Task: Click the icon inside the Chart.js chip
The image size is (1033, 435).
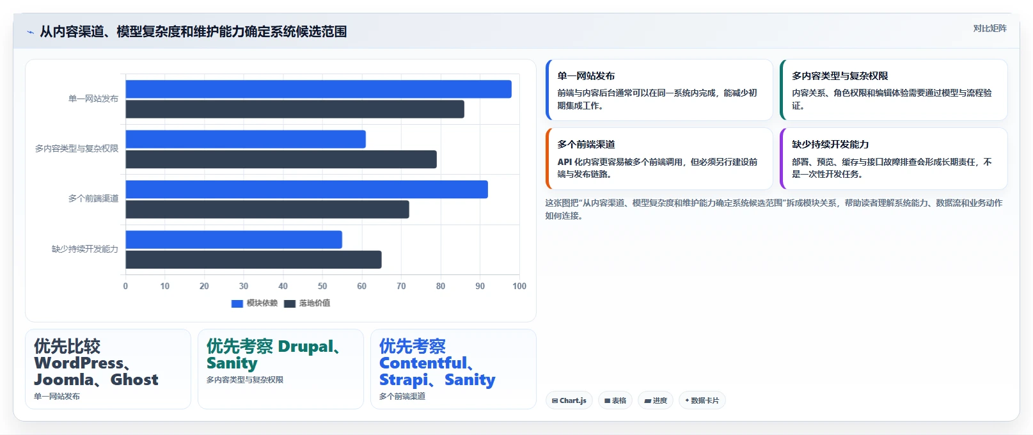Action: pos(555,401)
